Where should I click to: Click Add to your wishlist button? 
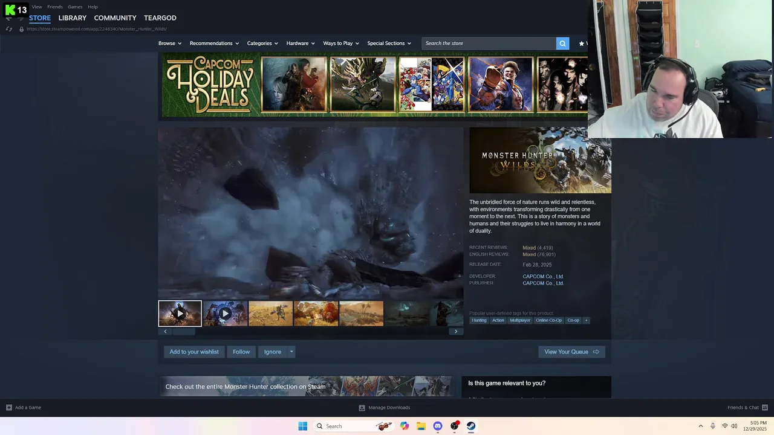click(194, 352)
